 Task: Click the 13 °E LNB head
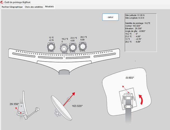[x=51, y=47]
